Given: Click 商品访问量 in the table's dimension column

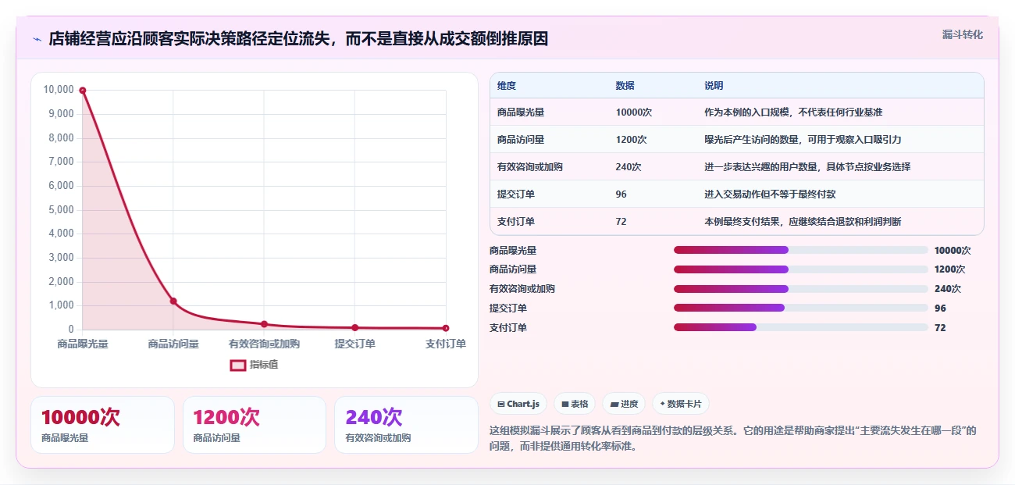Looking at the screenshot, I should [521, 140].
